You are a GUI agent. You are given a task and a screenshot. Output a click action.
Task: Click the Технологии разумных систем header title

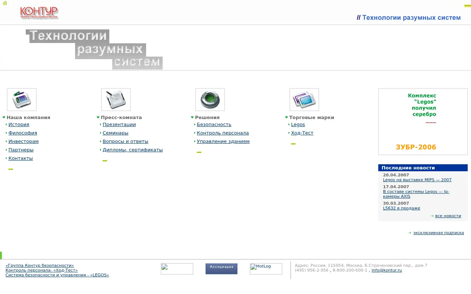pos(409,18)
